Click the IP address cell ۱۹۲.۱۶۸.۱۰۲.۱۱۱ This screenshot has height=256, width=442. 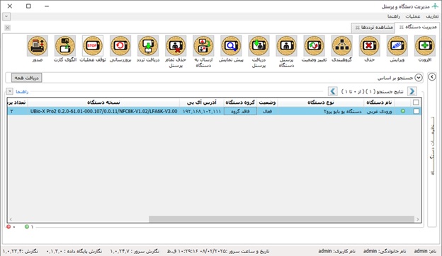coord(202,112)
